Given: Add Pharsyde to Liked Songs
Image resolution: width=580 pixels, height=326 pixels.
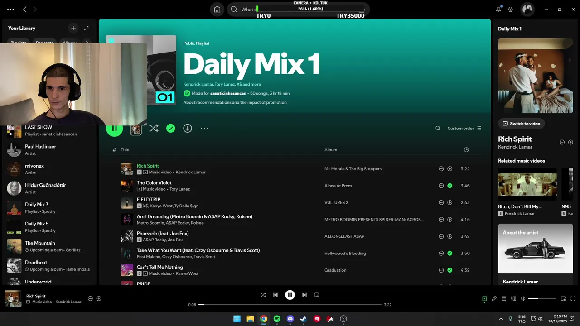Looking at the screenshot, I should [449, 236].
